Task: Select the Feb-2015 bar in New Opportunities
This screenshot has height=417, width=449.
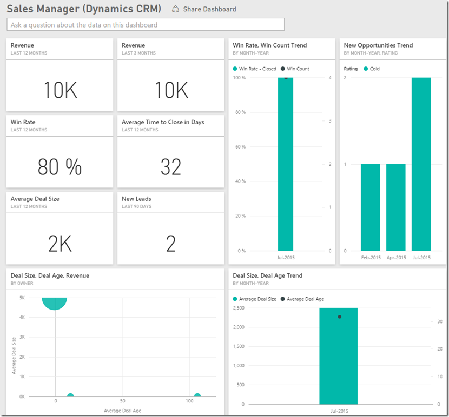Action: tap(370, 207)
